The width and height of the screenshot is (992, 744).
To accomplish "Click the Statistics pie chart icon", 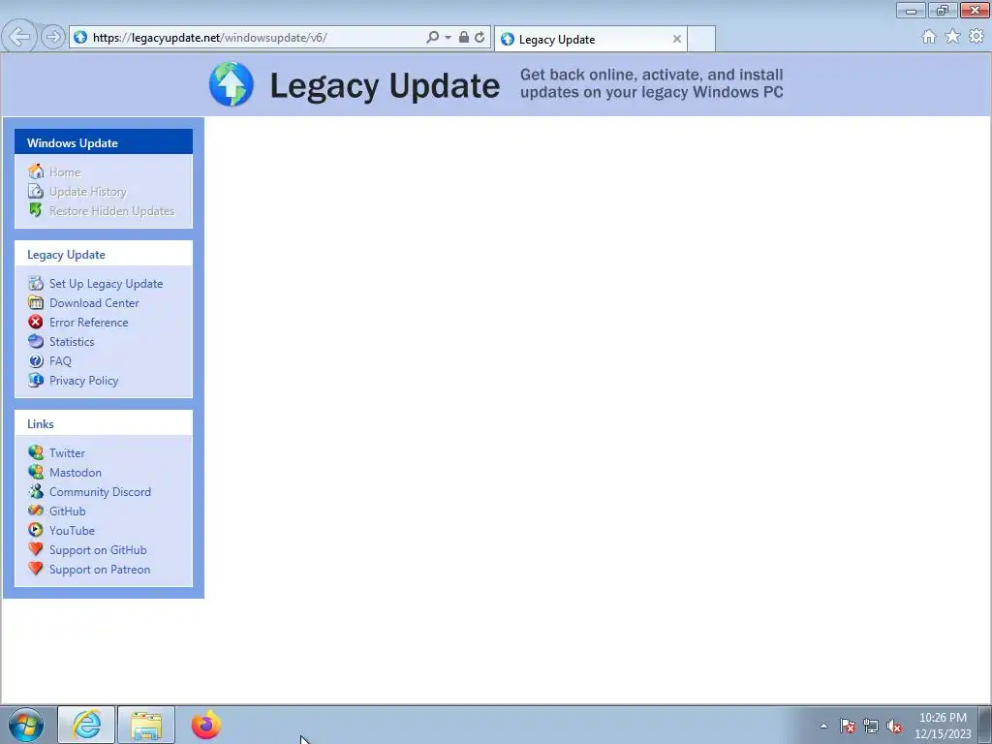I will coord(36,342).
